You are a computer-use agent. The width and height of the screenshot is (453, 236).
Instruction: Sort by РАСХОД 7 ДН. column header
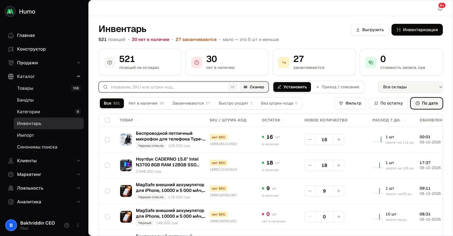pos(389,120)
